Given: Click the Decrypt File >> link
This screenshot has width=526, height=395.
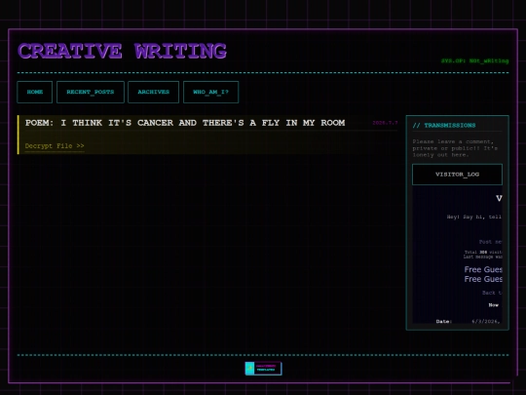Looking at the screenshot, I should pos(55,145).
